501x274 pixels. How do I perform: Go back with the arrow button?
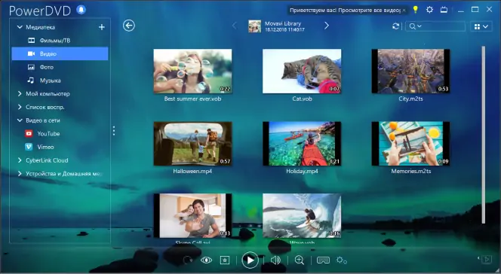tap(129, 26)
